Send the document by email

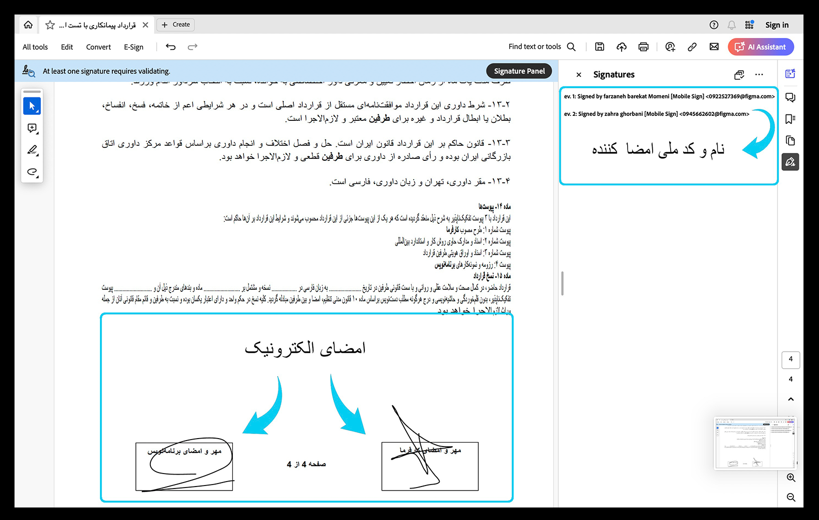pos(714,46)
